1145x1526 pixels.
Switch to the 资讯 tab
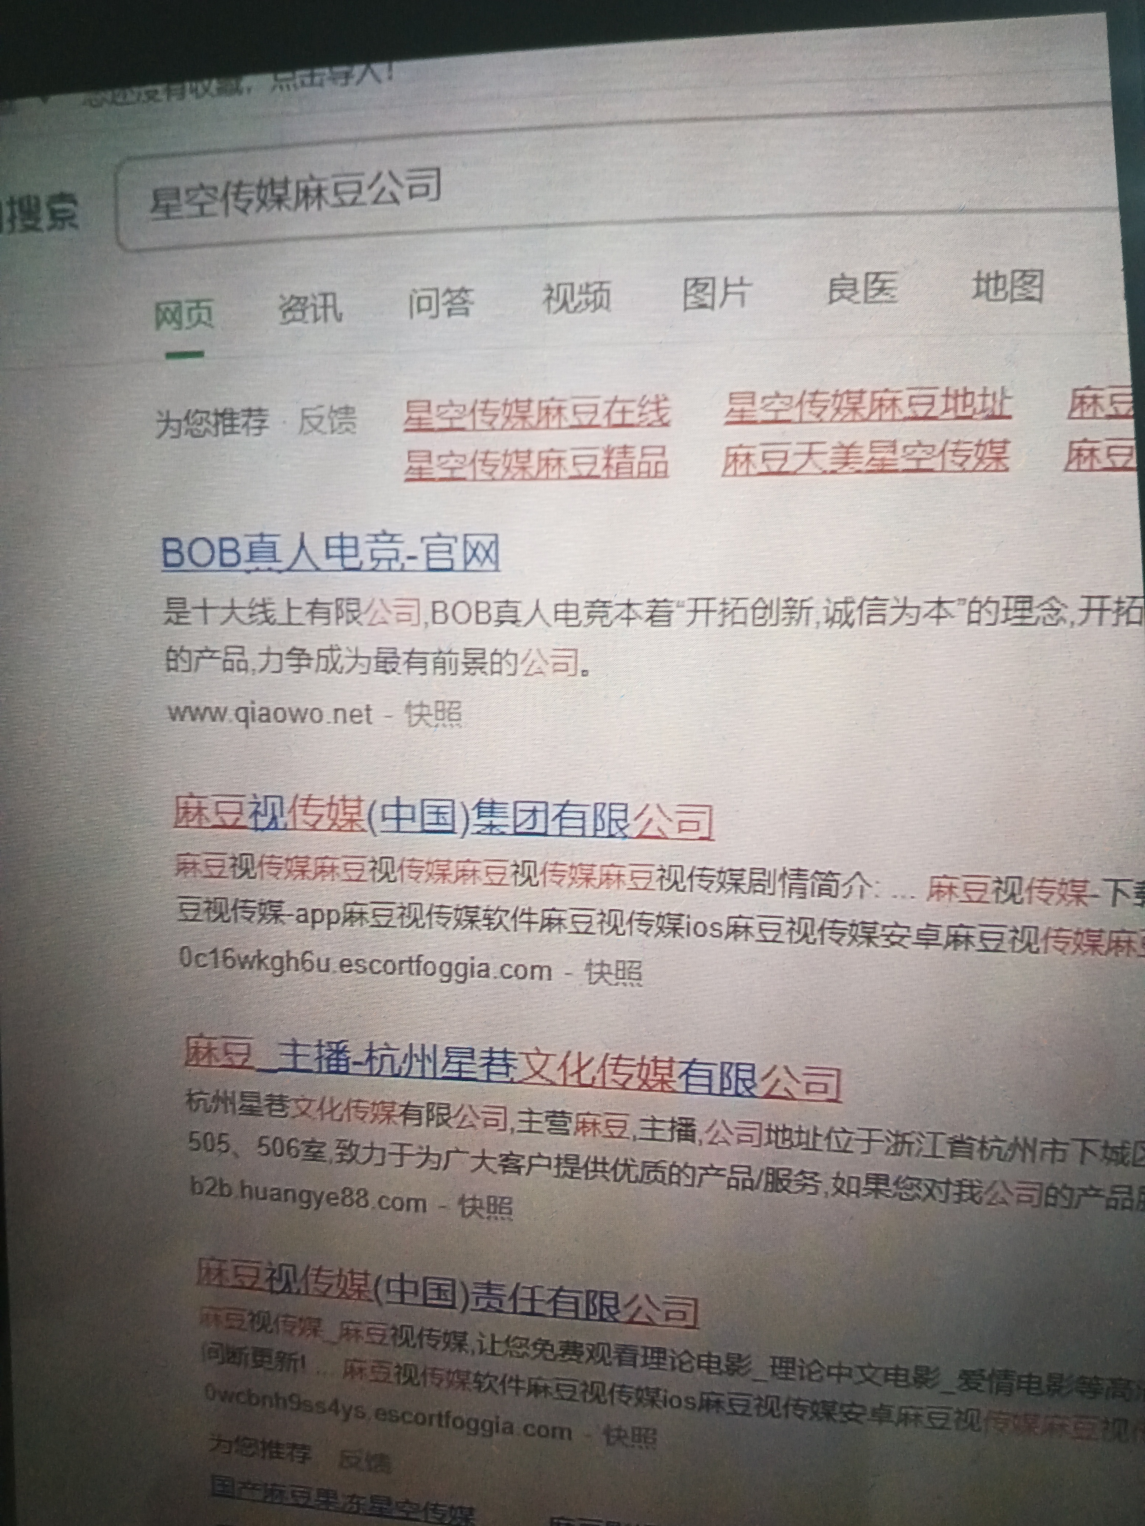click(x=310, y=309)
